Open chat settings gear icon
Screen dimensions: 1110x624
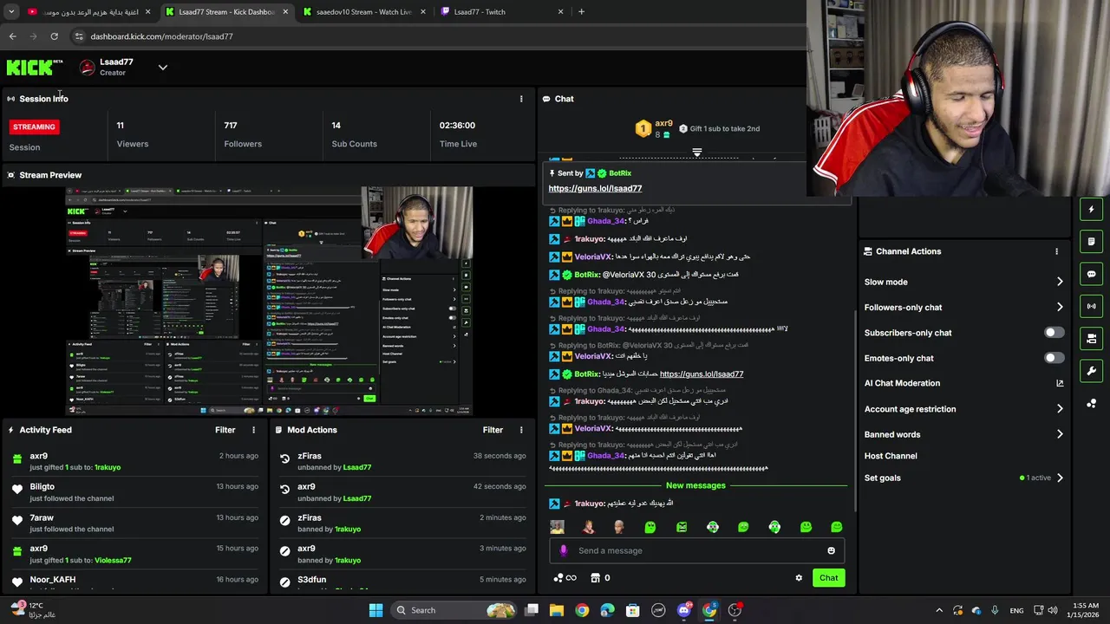pyautogui.click(x=799, y=578)
